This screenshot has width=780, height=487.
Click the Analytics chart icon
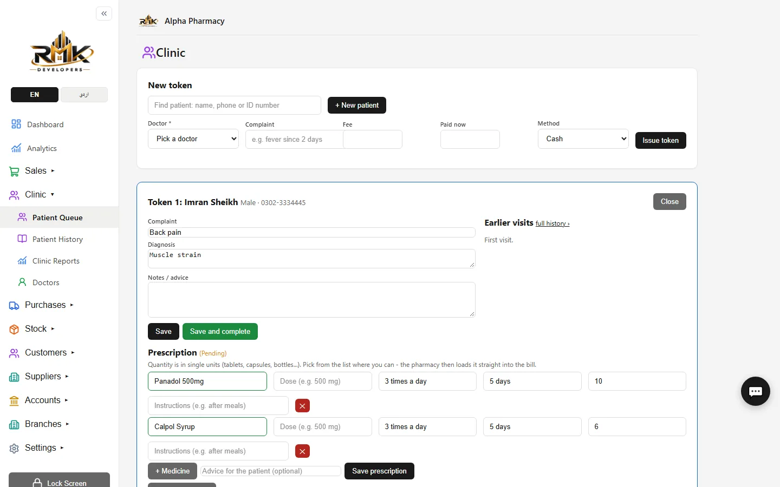(x=16, y=148)
